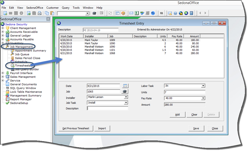The width and height of the screenshot is (249, 152).
Task: Click the SQL toolbar icon
Action: coord(162,13)
